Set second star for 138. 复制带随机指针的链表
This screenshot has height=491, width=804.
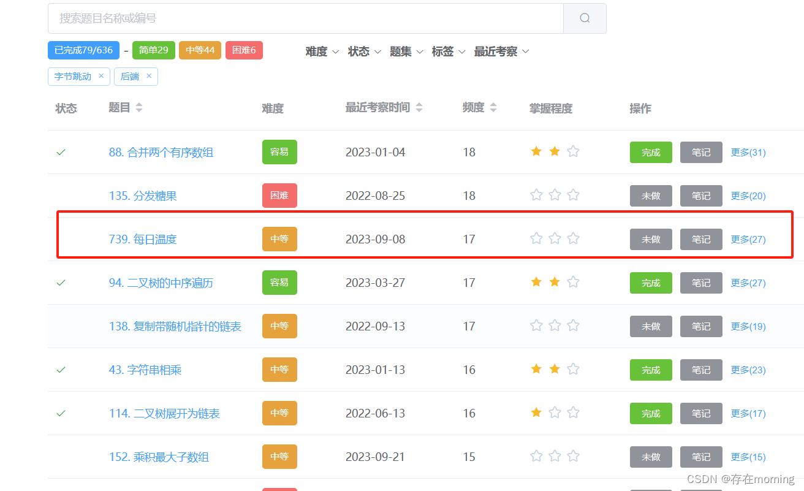coord(555,325)
